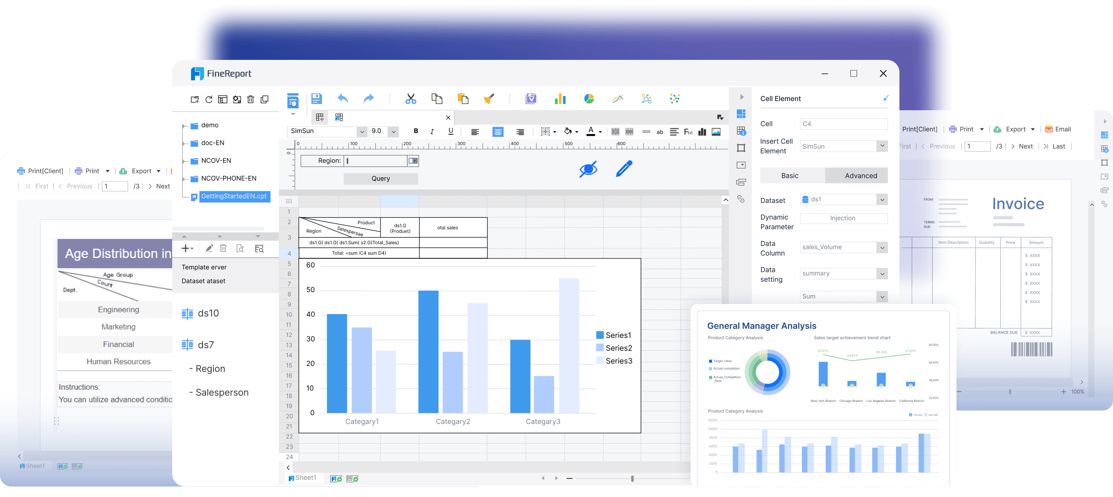The image size is (1113, 497).
Task: Open the template version management icon
Action: pyautogui.click(x=531, y=98)
